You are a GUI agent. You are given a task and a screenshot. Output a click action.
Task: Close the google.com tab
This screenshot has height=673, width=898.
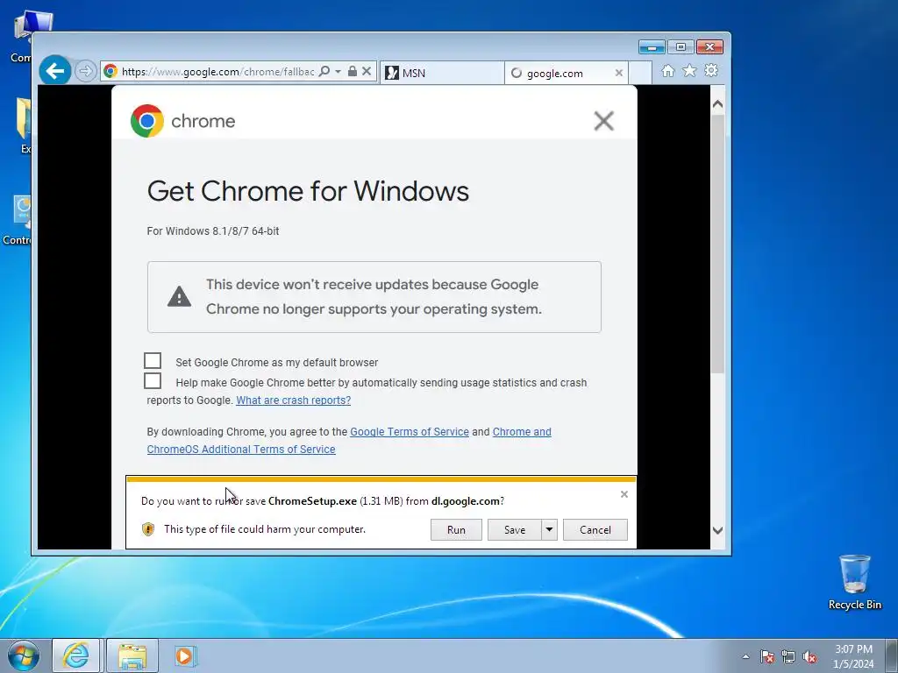(x=618, y=73)
